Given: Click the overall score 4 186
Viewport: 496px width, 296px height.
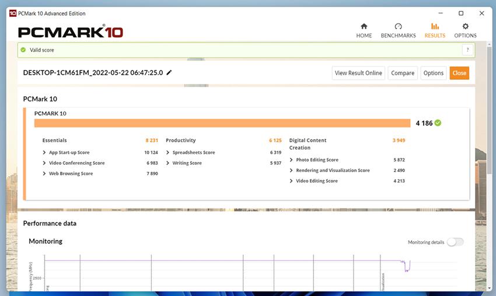Looking at the screenshot, I should click(424, 123).
